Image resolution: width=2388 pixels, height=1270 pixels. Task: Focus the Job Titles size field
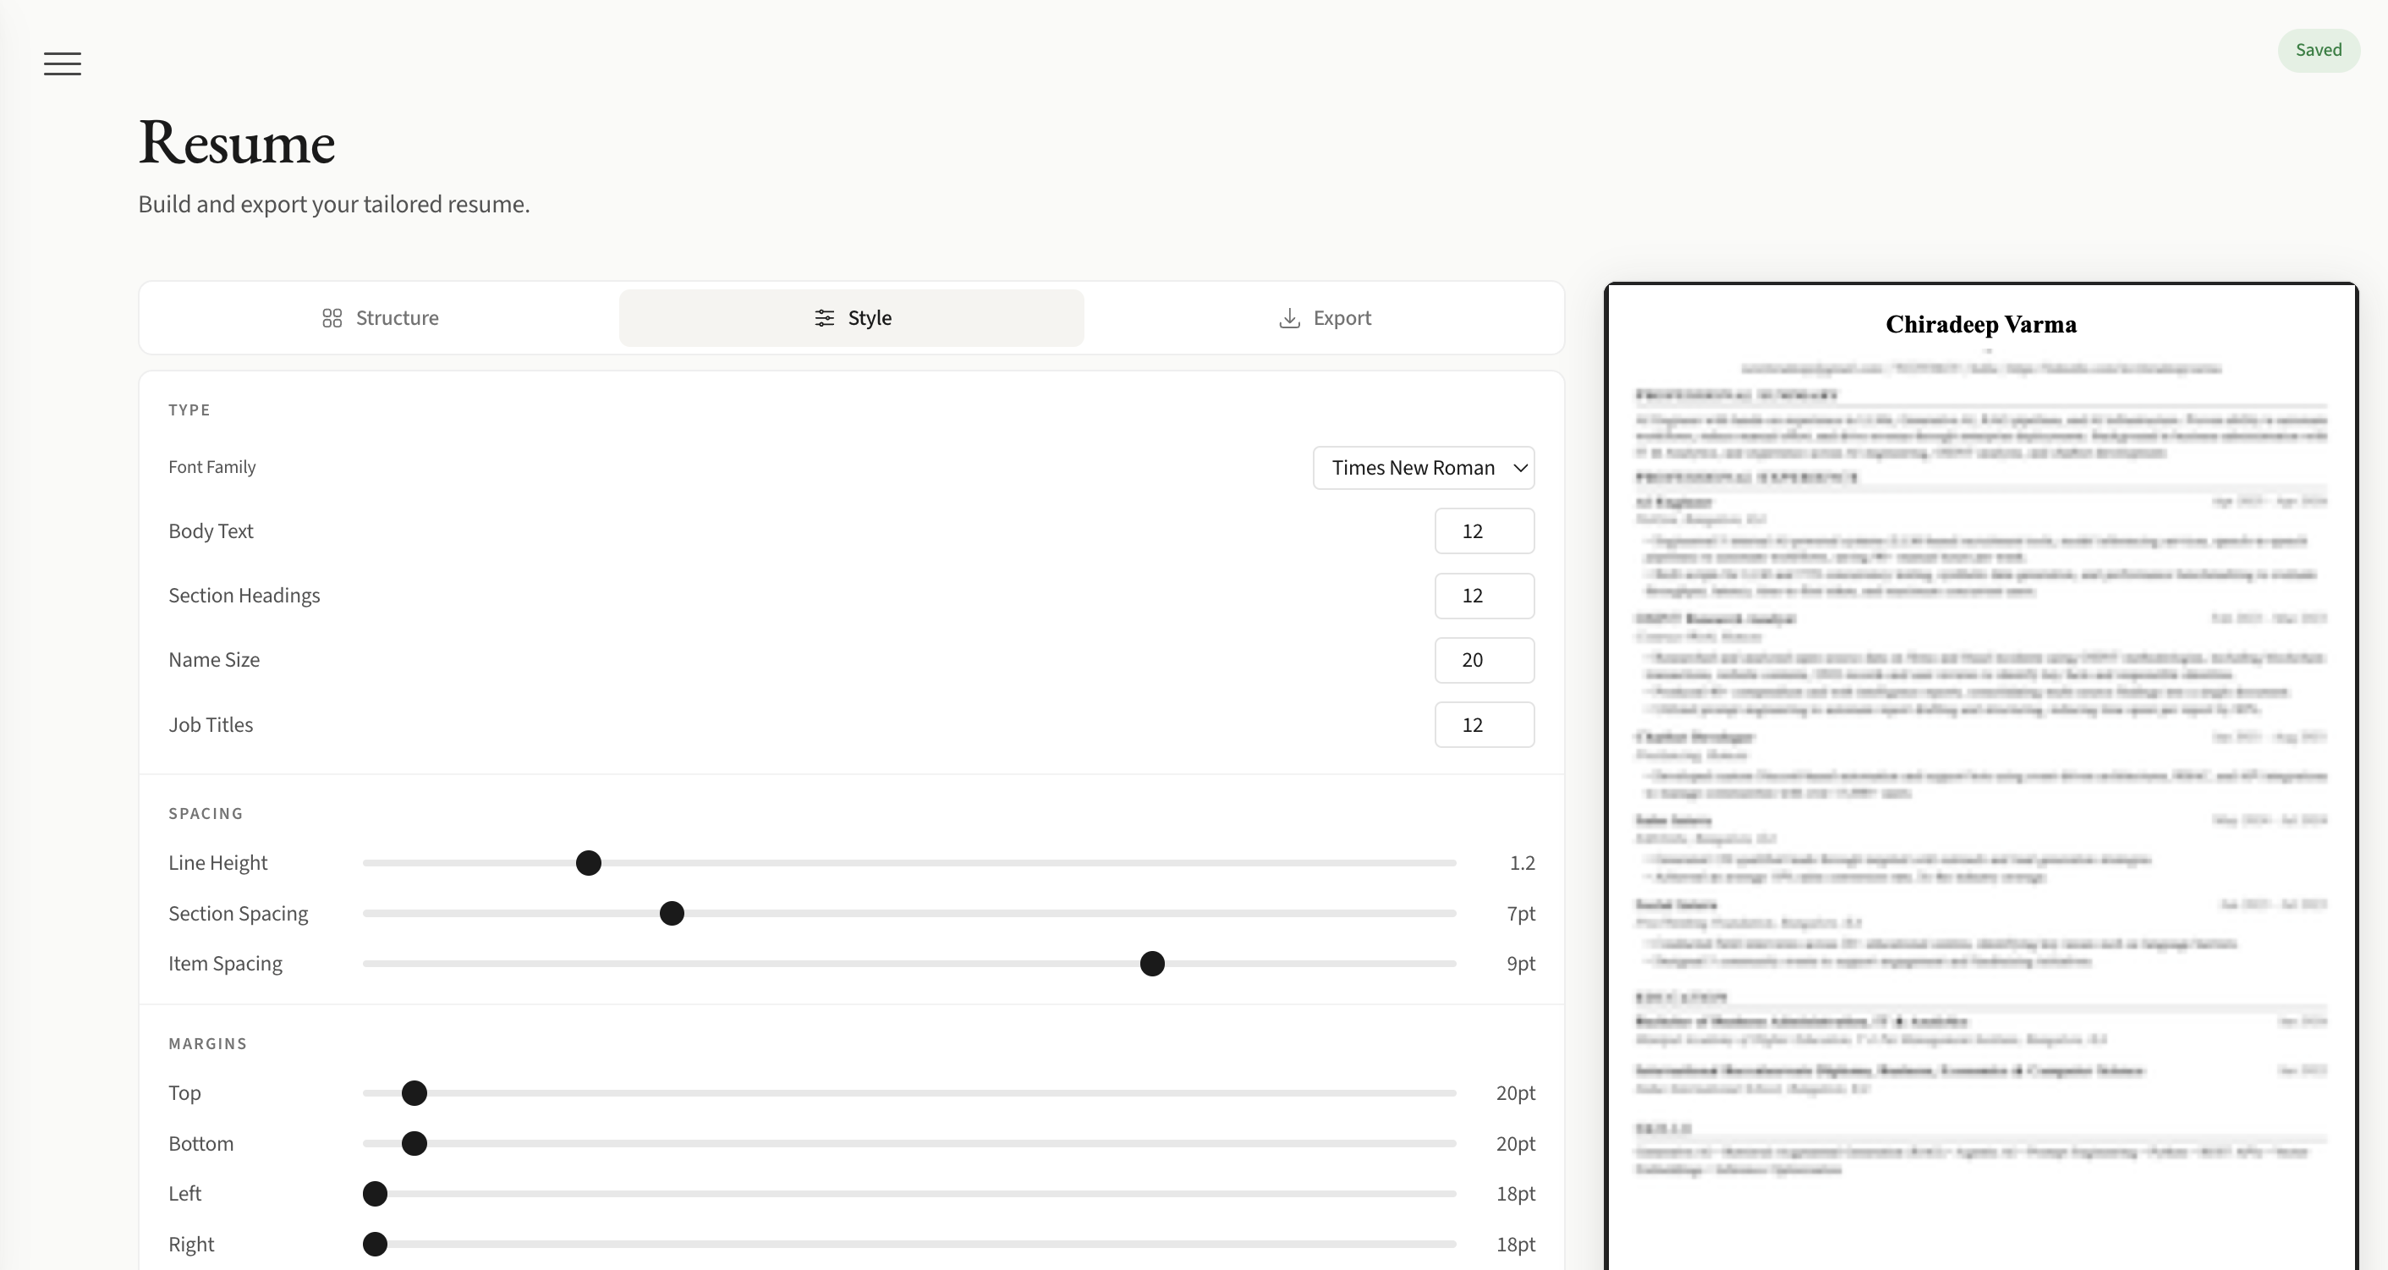pos(1483,725)
